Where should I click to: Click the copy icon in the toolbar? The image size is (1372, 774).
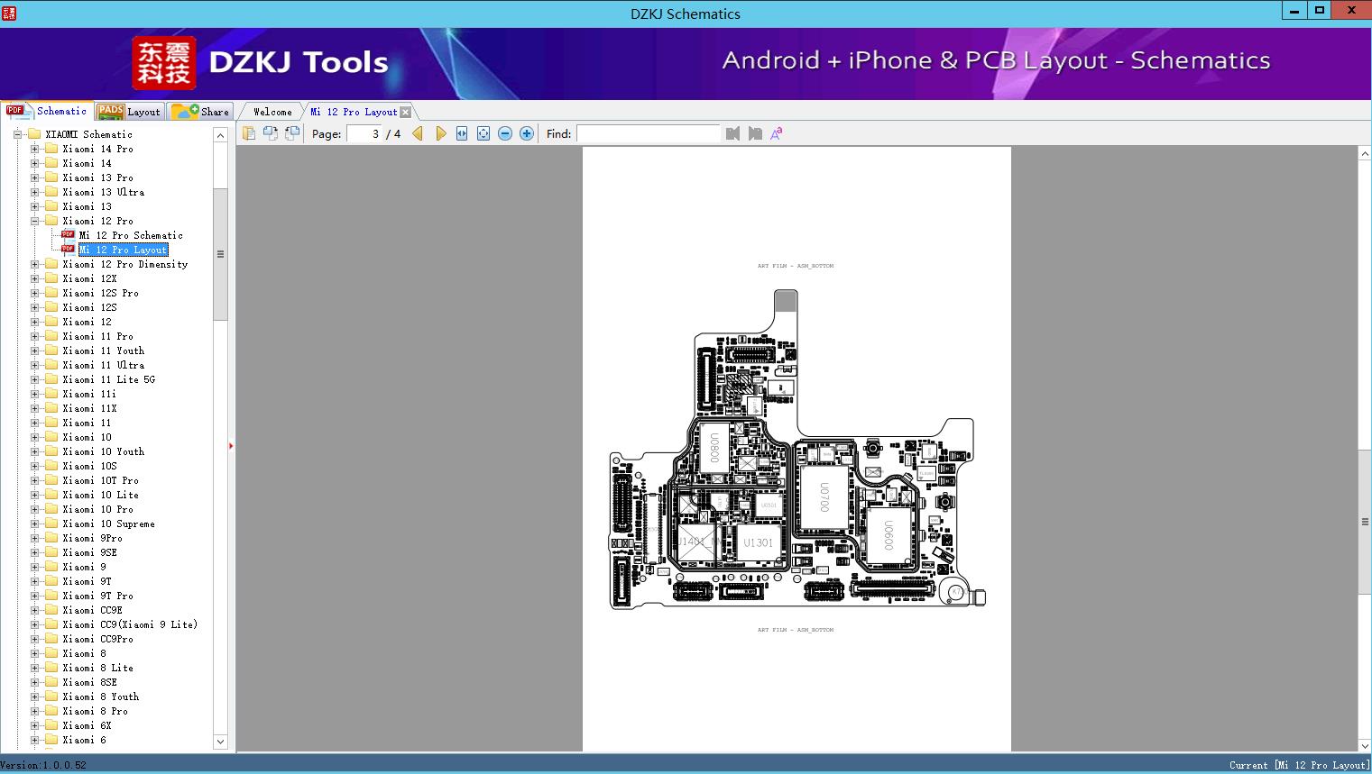(x=249, y=133)
